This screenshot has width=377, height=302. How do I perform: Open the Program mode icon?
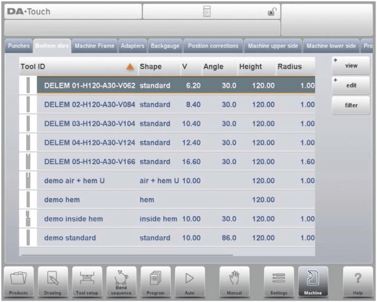tap(156, 282)
